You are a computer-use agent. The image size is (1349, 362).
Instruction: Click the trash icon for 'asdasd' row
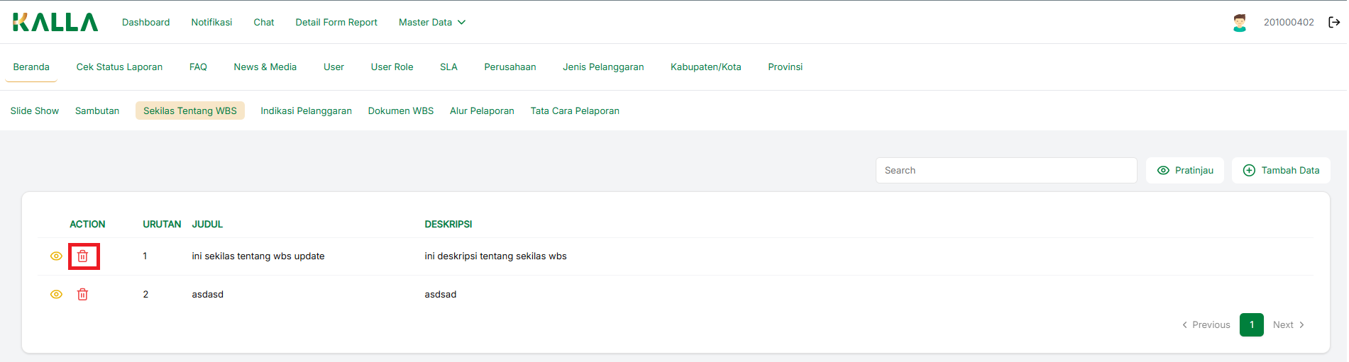pyautogui.click(x=83, y=295)
